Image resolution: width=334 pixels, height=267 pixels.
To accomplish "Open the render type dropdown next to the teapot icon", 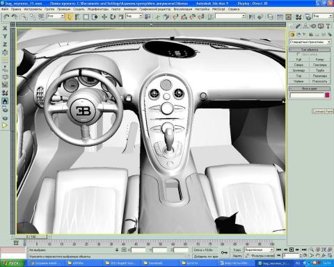I will click(x=323, y=16).
